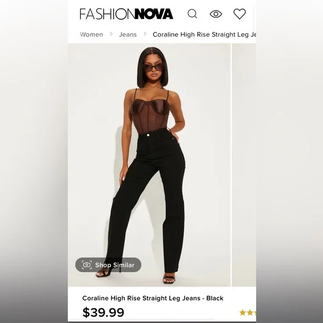This screenshot has width=323, height=323.
Task: Open the Coraline jeans product title
Action: (153, 298)
